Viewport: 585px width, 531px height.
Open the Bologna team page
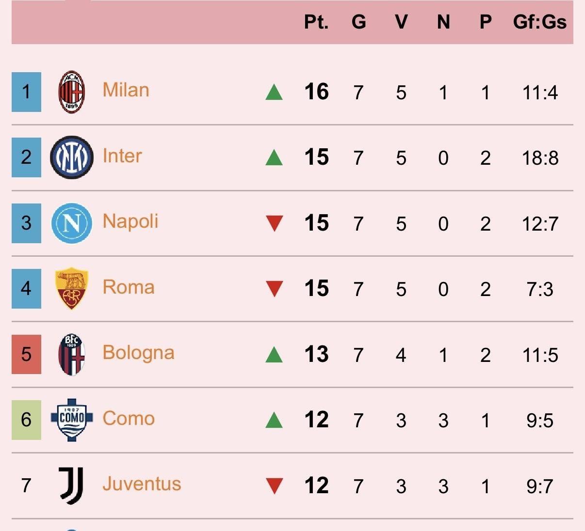tap(138, 353)
